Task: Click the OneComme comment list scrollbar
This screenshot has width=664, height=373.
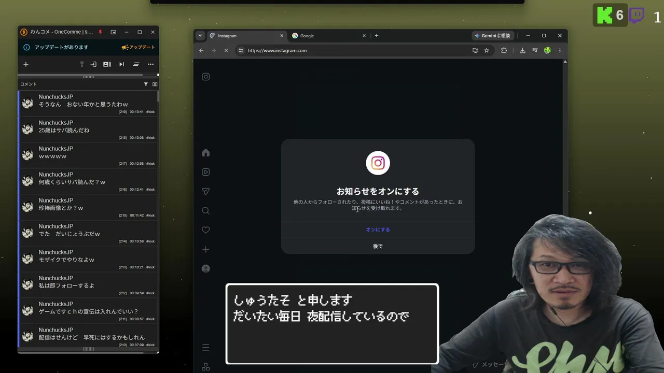Action: [158, 96]
